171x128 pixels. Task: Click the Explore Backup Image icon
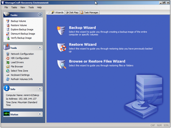click(x=8, y=30)
